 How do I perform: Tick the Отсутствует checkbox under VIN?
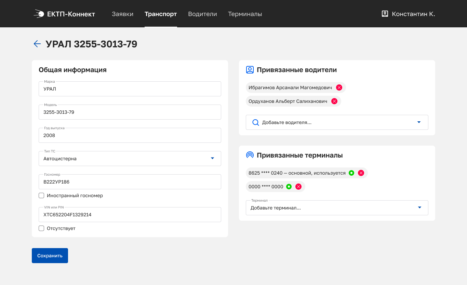pos(41,228)
